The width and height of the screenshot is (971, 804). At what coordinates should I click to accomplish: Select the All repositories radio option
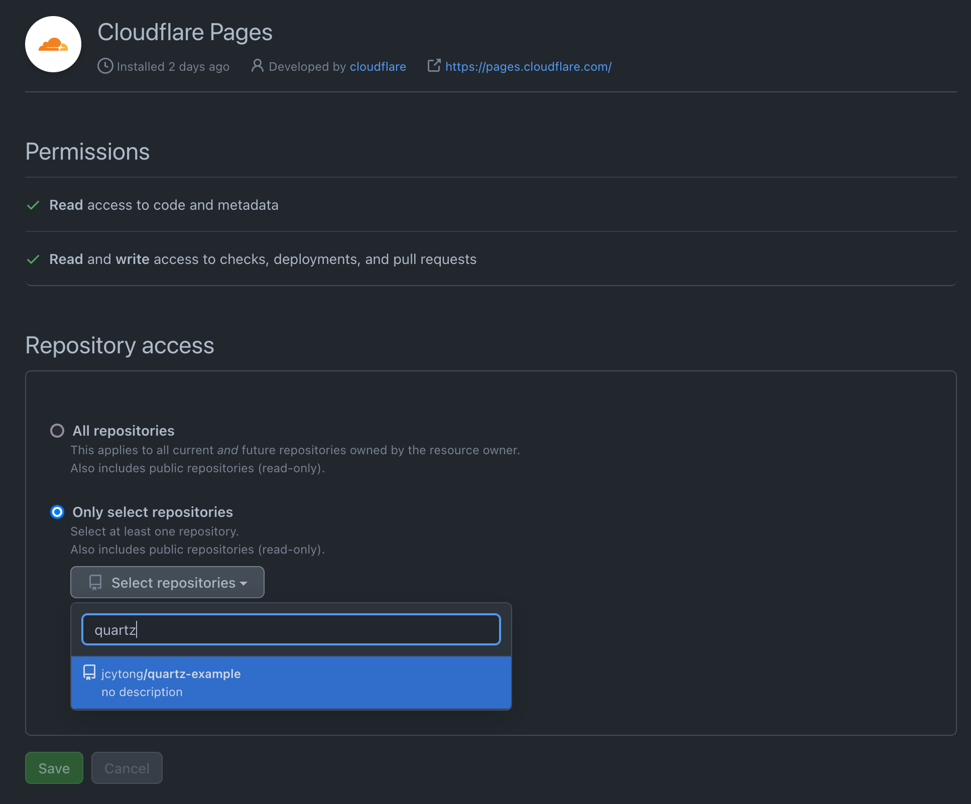[x=57, y=431]
